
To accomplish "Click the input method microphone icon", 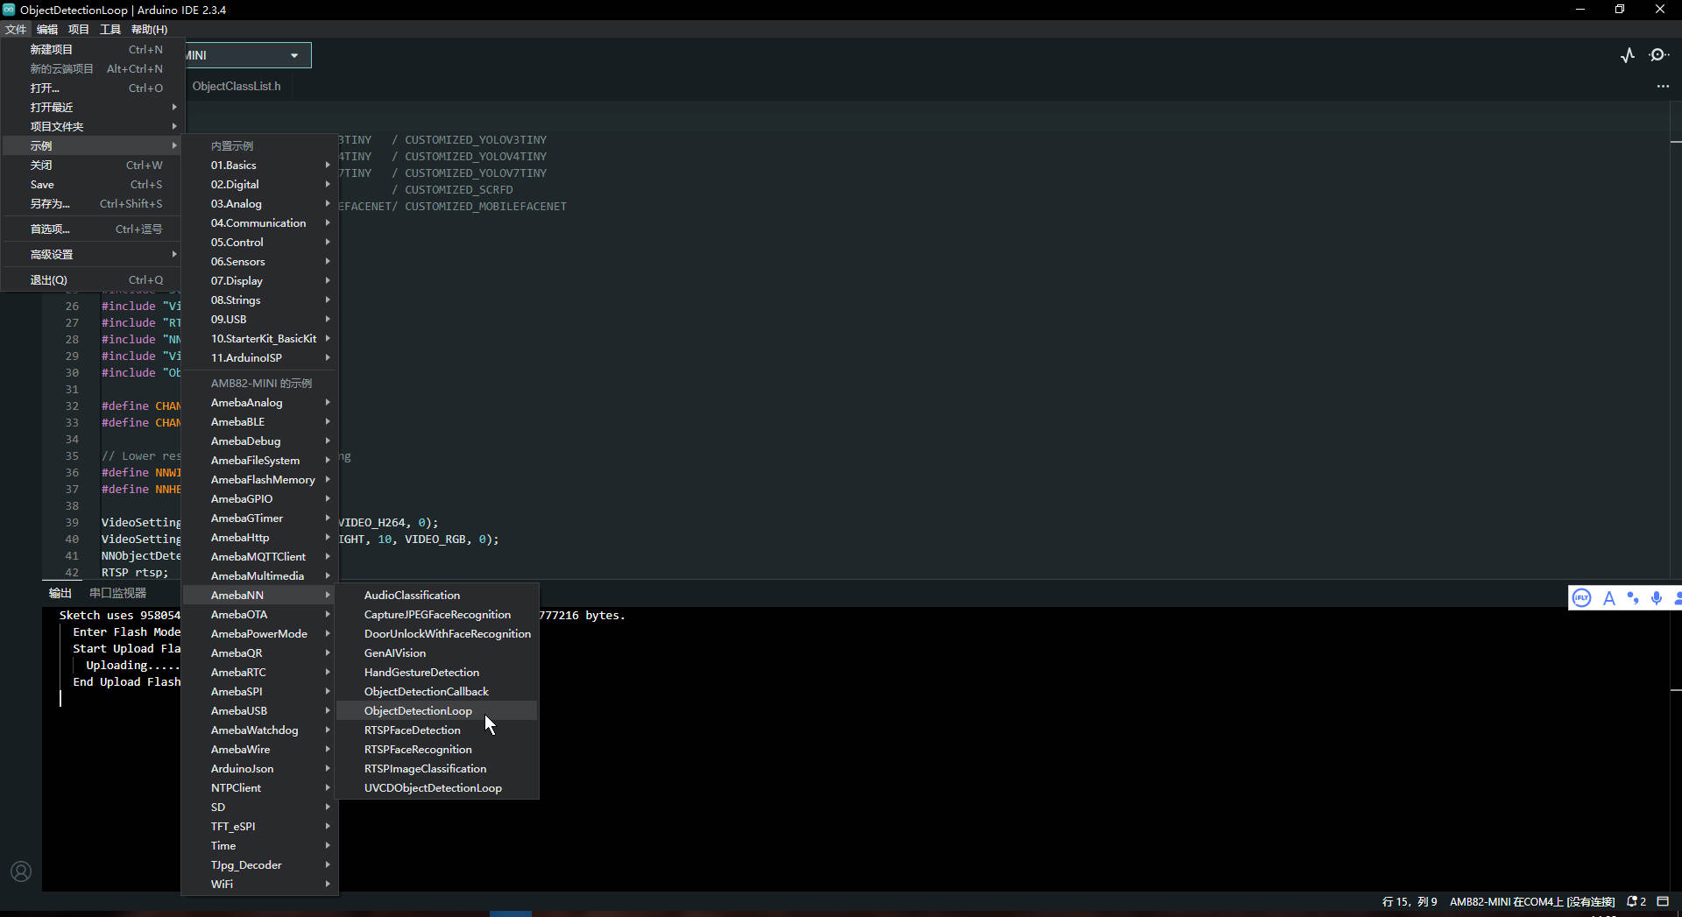I will 1656,597.
